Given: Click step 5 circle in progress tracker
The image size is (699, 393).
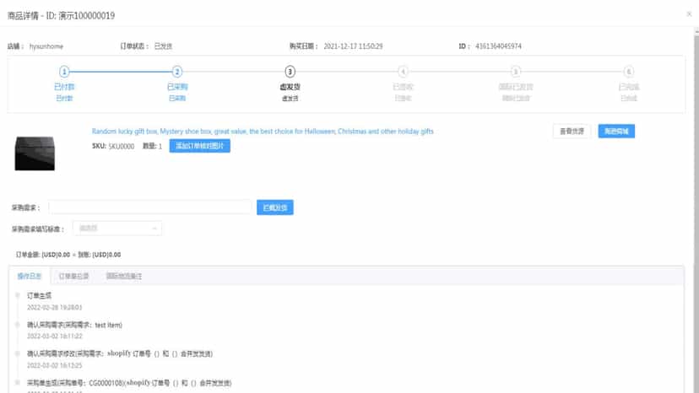Looking at the screenshot, I should click(x=515, y=72).
